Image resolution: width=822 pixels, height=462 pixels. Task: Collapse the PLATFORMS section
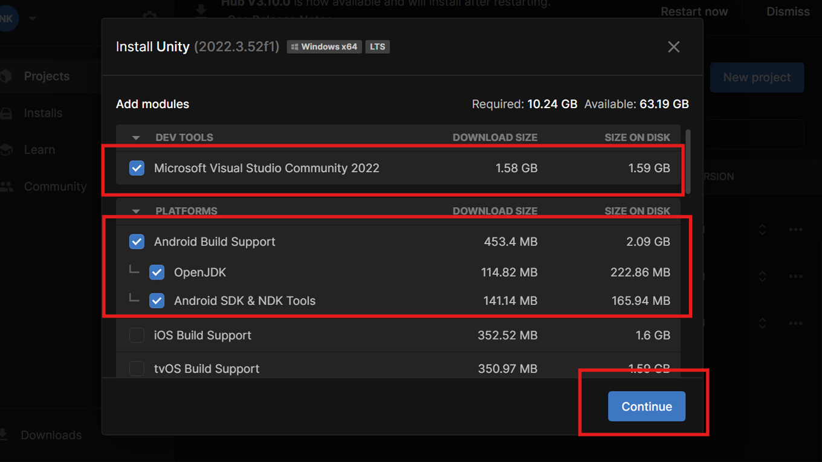point(136,211)
